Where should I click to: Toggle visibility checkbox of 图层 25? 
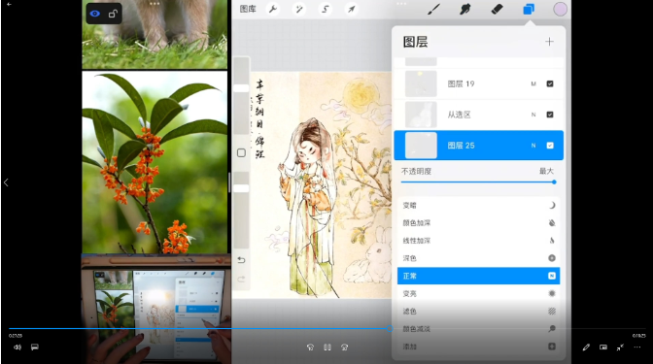[x=550, y=146]
